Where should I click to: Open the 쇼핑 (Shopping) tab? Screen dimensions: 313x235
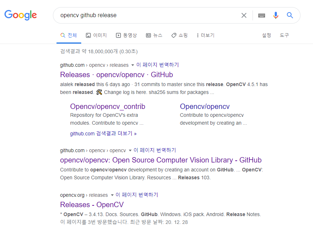[x=180, y=35]
